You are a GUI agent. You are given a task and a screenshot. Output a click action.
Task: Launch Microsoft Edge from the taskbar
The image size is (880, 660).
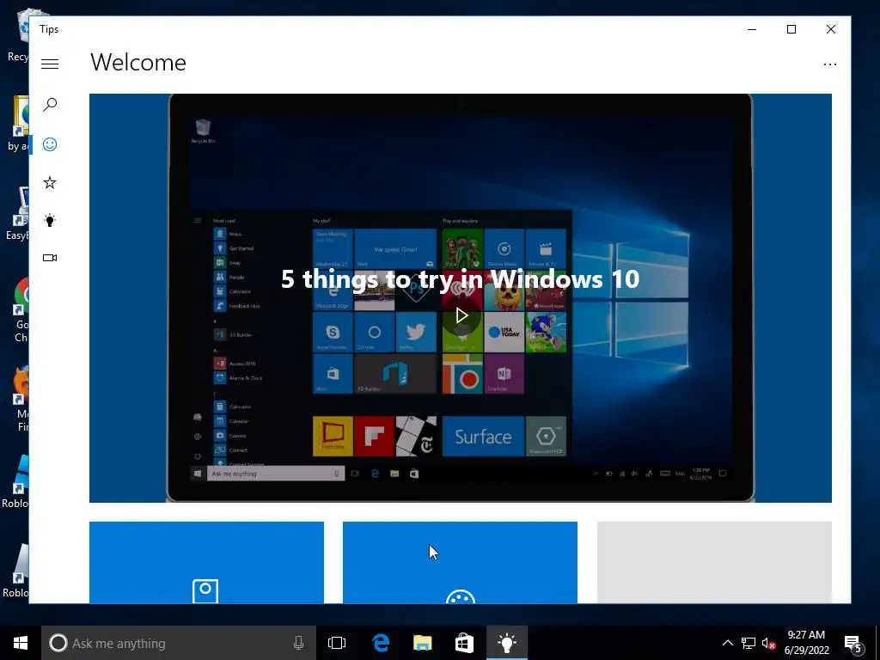point(381,643)
